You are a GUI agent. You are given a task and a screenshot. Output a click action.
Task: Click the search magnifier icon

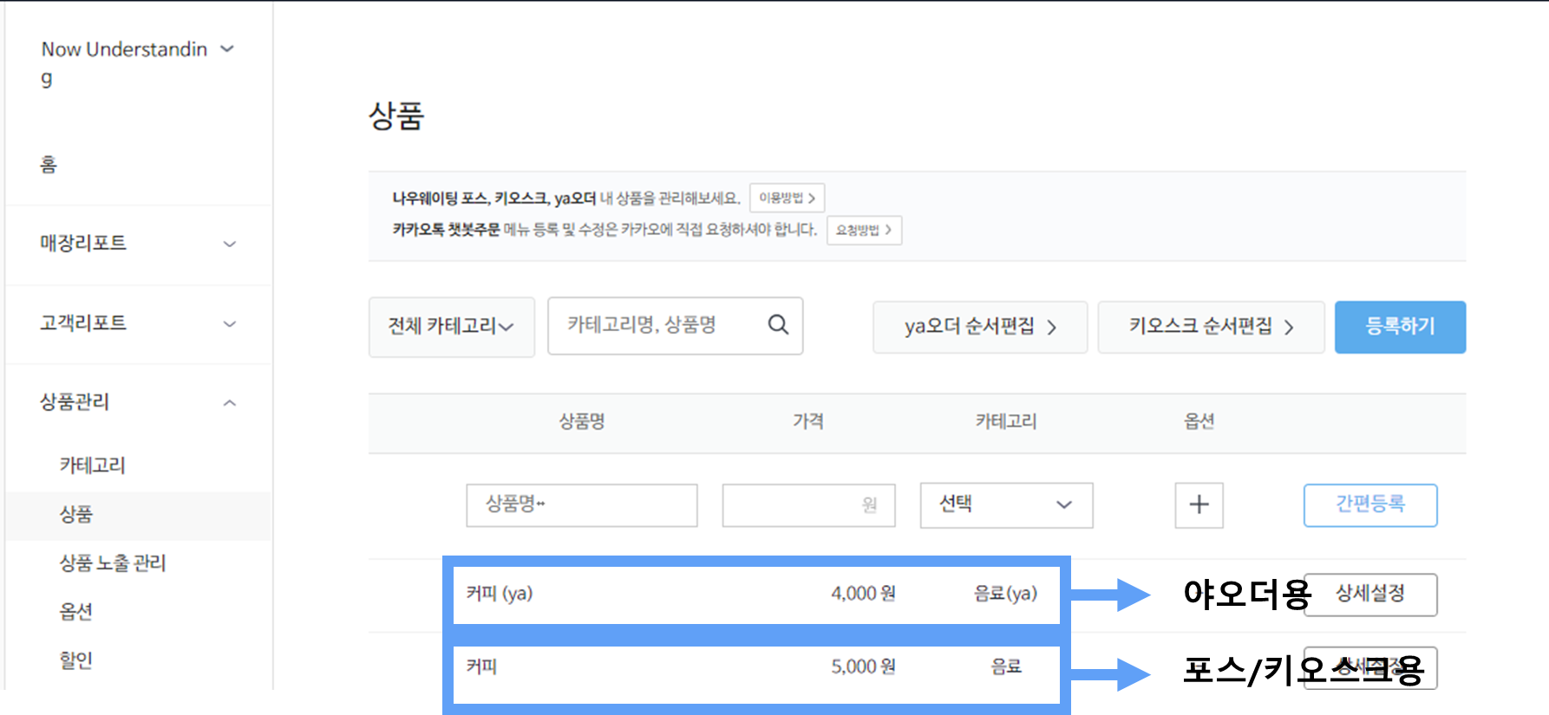coord(778,325)
